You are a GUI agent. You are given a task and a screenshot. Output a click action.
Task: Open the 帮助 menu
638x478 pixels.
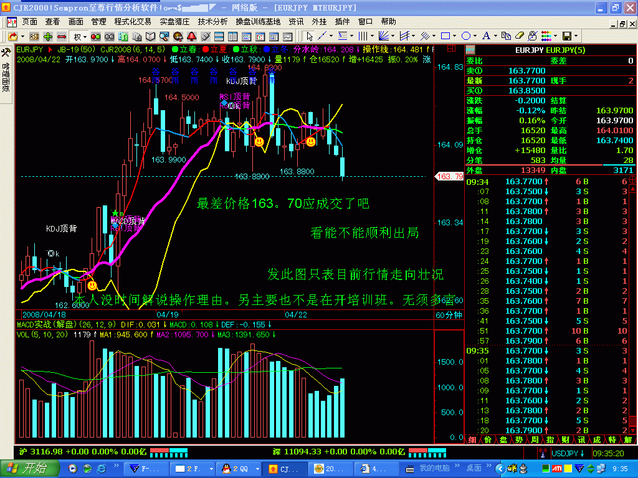tap(389, 22)
